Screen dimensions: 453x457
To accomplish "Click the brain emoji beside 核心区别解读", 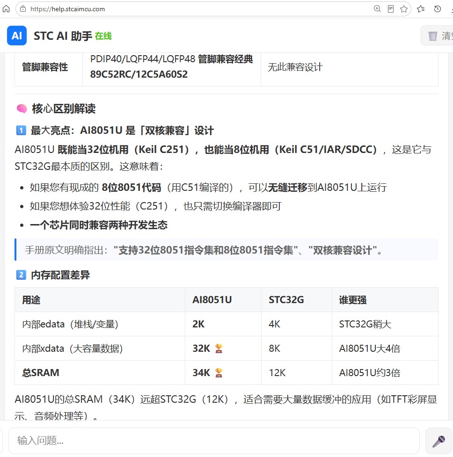I will (x=22, y=109).
